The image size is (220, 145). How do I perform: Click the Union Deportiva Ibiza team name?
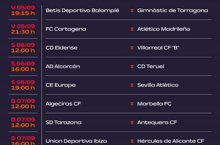(76, 141)
